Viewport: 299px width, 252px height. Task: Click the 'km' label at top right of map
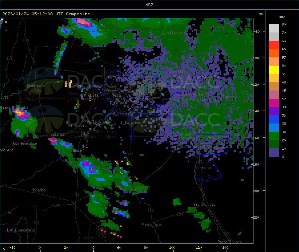coord(260,14)
